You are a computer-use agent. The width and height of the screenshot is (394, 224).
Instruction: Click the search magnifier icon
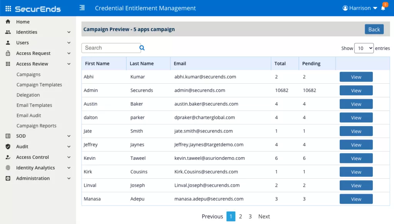click(x=142, y=48)
